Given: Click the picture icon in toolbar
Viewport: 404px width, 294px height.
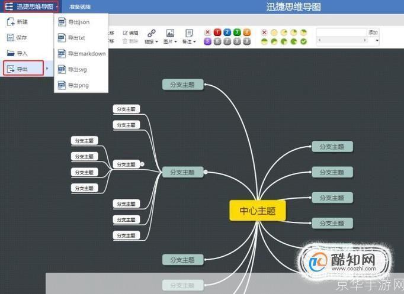Looking at the screenshot, I should tap(170, 33).
